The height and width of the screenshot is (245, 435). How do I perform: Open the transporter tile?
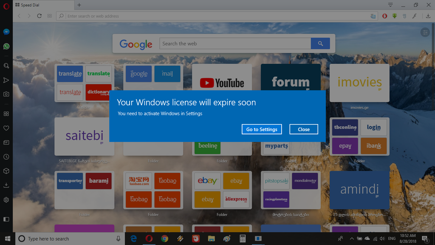(70, 181)
